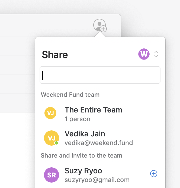Focus the Share search text field

[100, 75]
